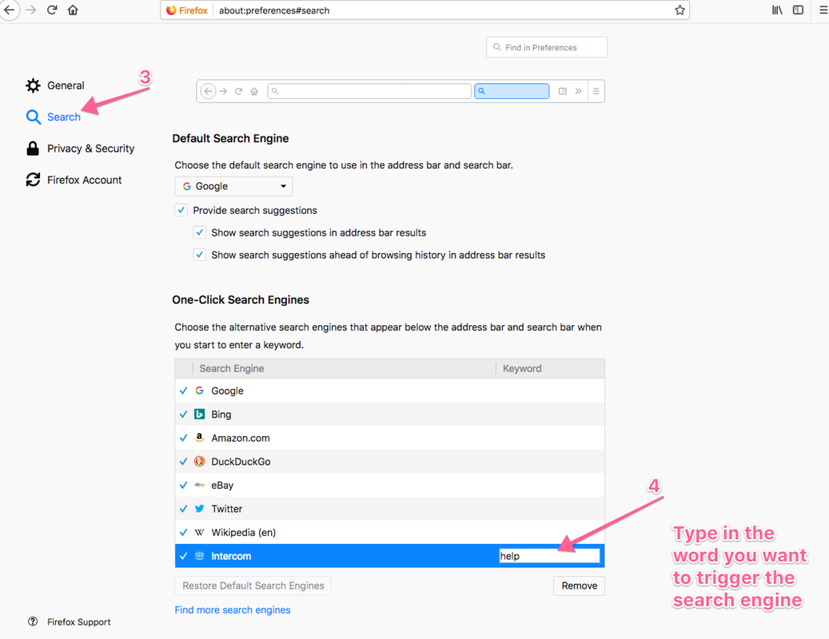The image size is (829, 639).
Task: Click the sync icon for Firefox Account
Action: (x=33, y=180)
